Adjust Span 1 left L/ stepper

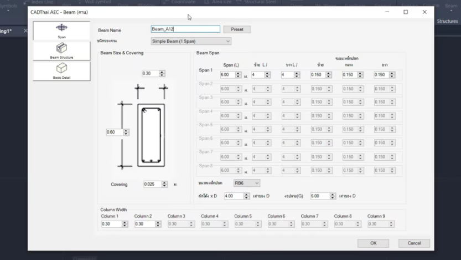267,74
